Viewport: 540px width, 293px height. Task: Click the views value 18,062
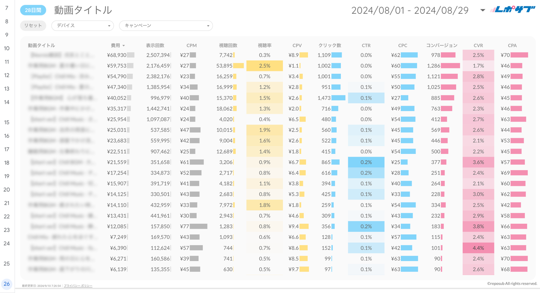coord(224,109)
